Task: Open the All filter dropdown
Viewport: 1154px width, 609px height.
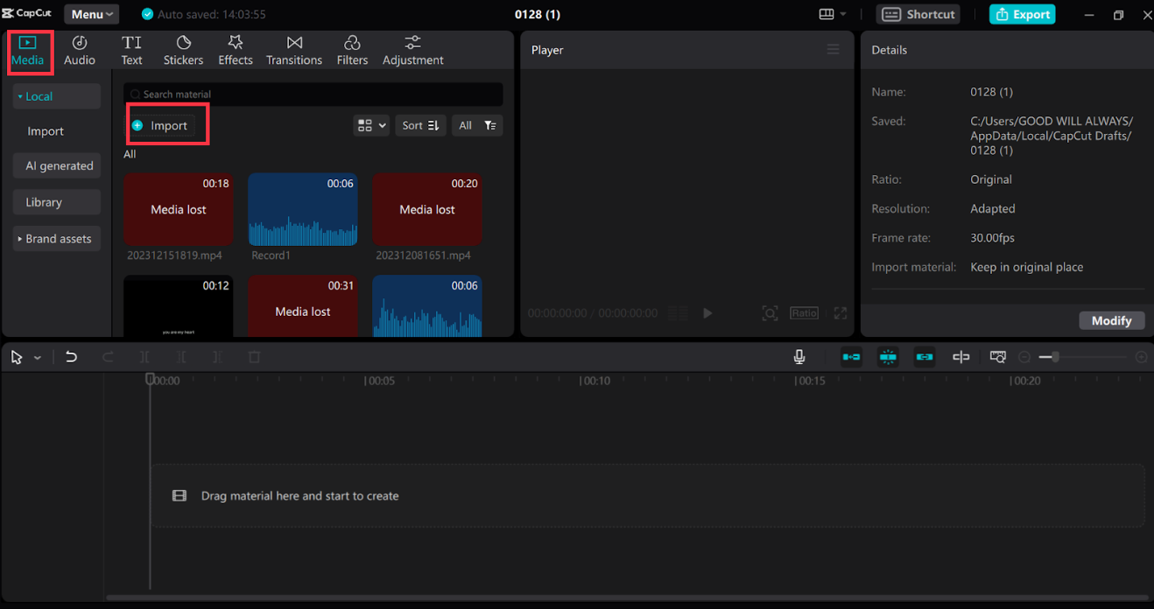Action: pos(477,125)
